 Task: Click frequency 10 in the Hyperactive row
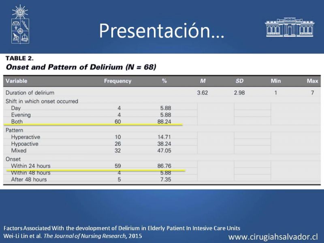coord(117,137)
